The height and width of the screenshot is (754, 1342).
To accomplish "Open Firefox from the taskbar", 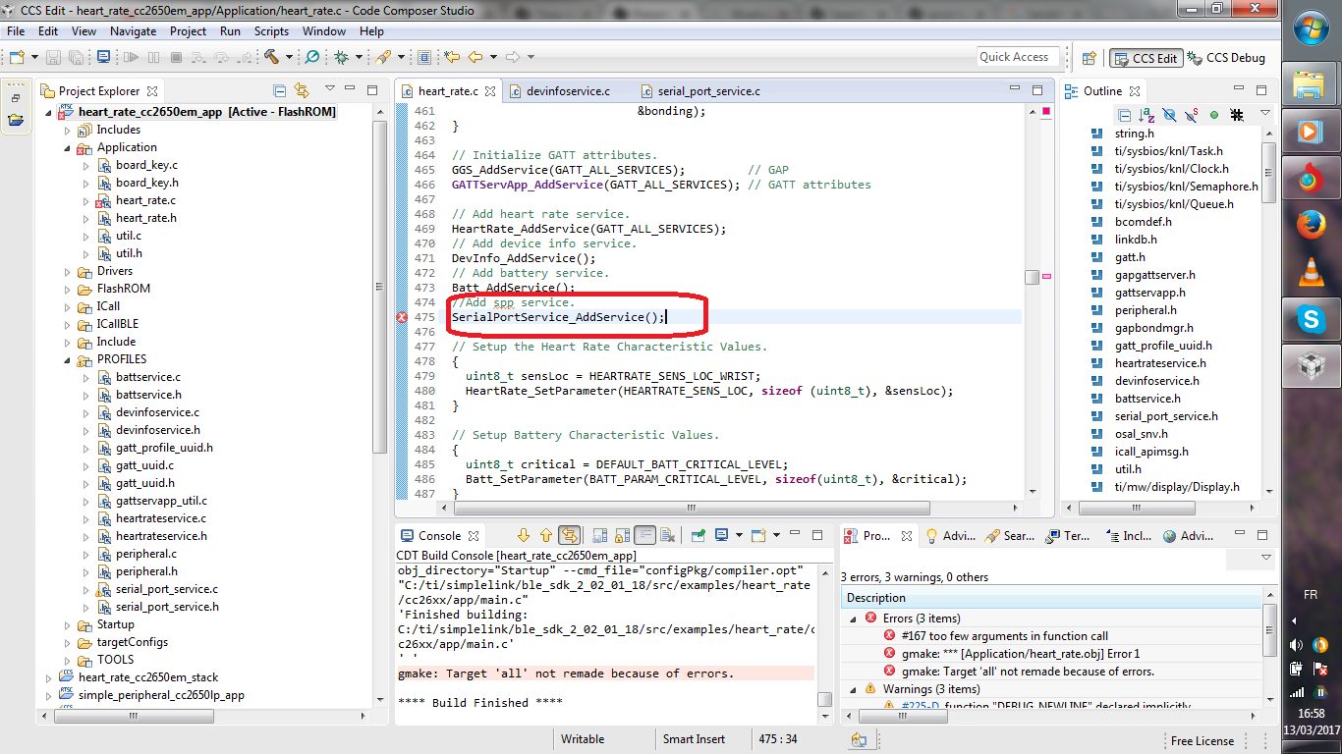I will (1311, 225).
